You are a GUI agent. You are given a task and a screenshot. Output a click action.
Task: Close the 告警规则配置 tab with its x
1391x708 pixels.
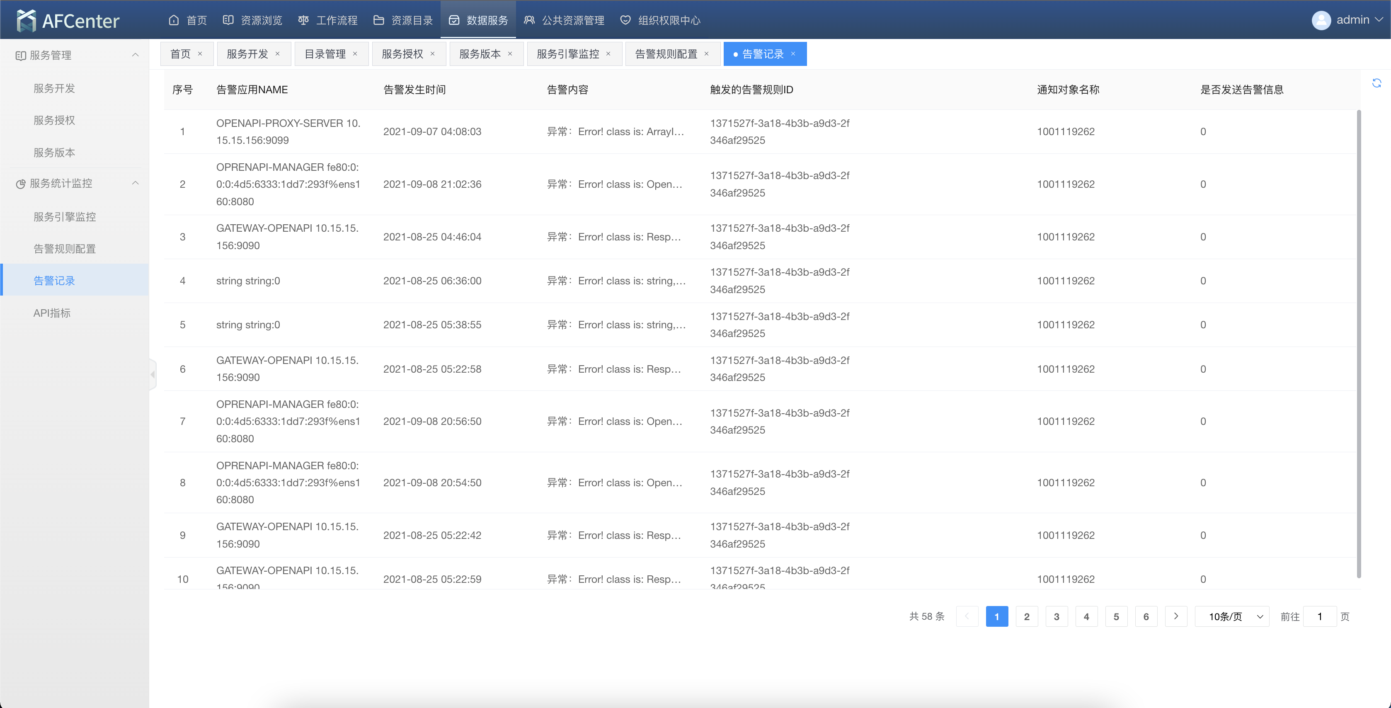706,53
